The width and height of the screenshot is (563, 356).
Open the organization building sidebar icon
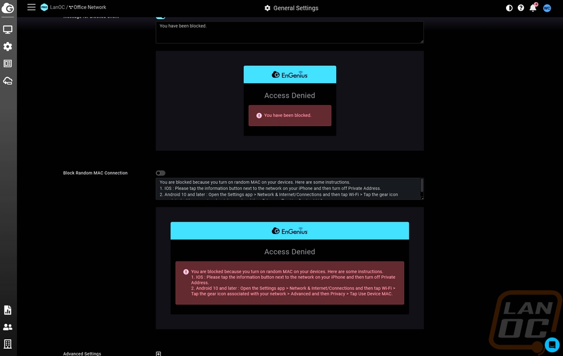click(8, 344)
